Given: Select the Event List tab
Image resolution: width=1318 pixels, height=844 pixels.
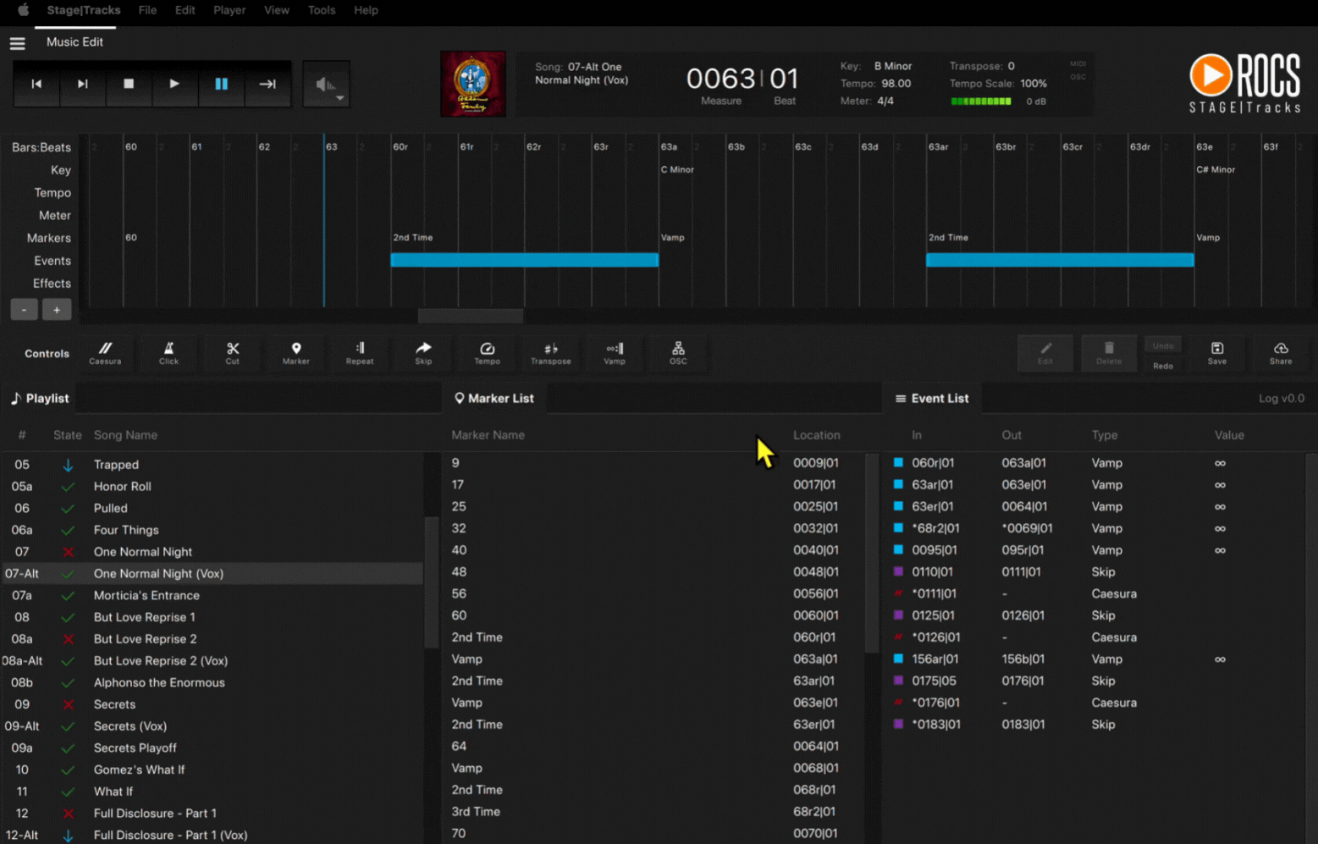Looking at the screenshot, I should 932,398.
